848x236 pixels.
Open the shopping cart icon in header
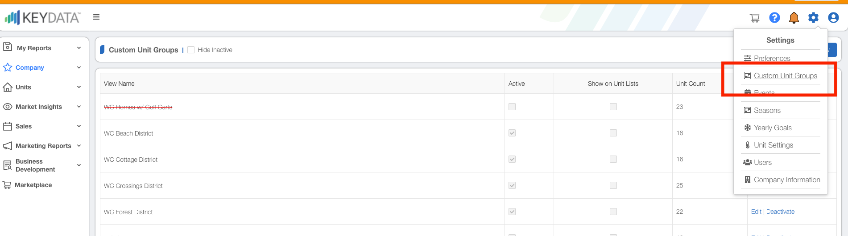pos(754,18)
